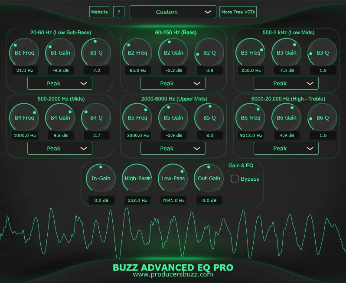Click the www.producersbuzz.com link
This screenshot has height=283, width=346.
coord(173,274)
